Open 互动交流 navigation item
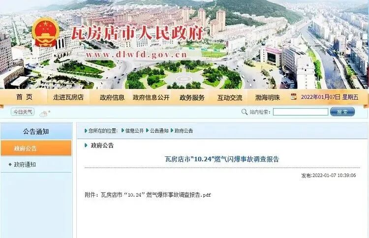This screenshot has height=238, width=369. coord(230,97)
